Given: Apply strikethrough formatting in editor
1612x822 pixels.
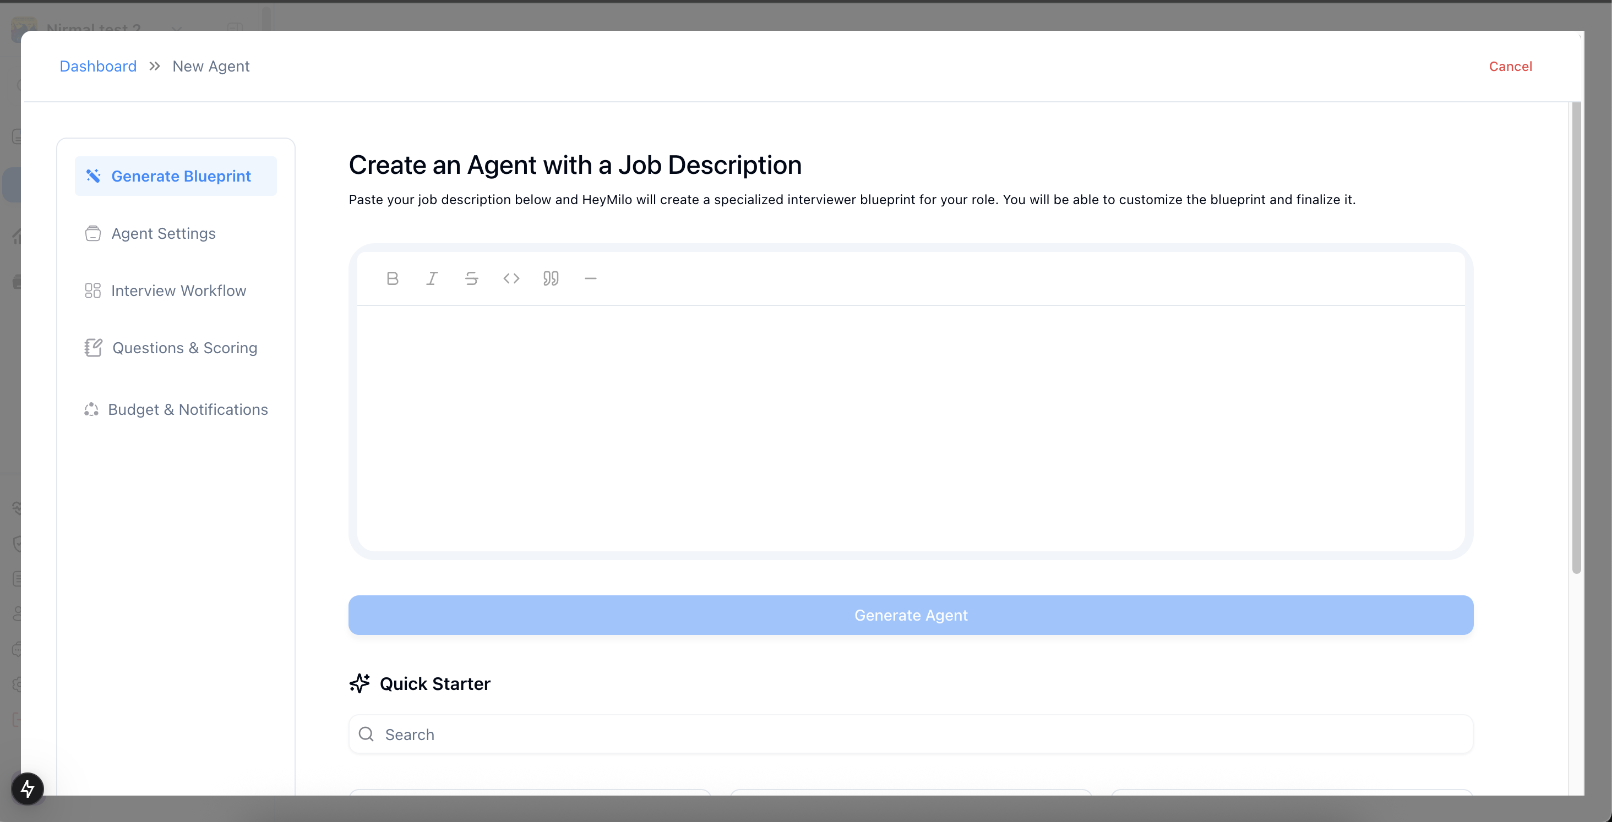Looking at the screenshot, I should [x=471, y=278].
